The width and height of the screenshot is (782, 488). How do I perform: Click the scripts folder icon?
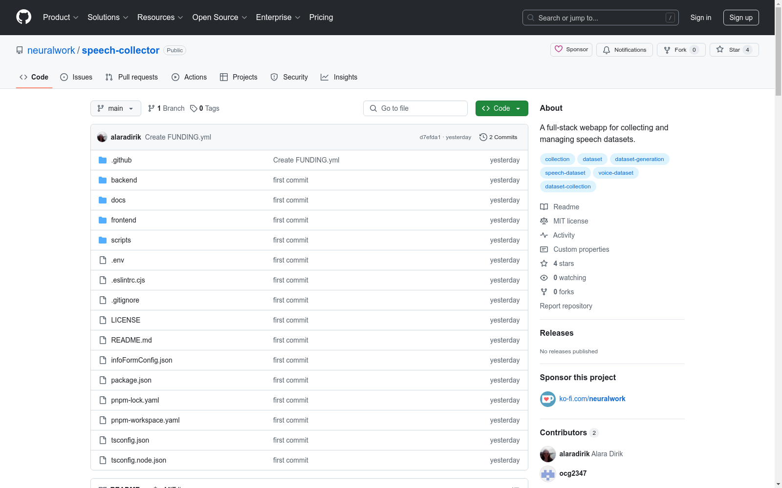tap(103, 240)
